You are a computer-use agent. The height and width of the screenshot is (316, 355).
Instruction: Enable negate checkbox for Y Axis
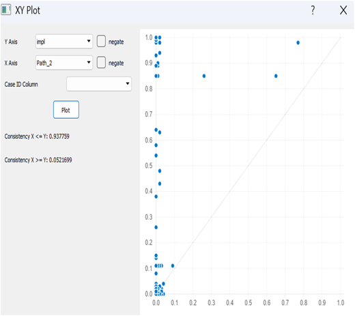point(101,41)
